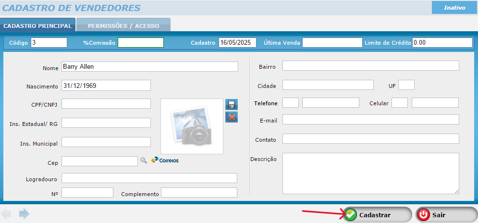The width and height of the screenshot is (478, 223).
Task: Click the Logradouro field
Action: [149, 178]
